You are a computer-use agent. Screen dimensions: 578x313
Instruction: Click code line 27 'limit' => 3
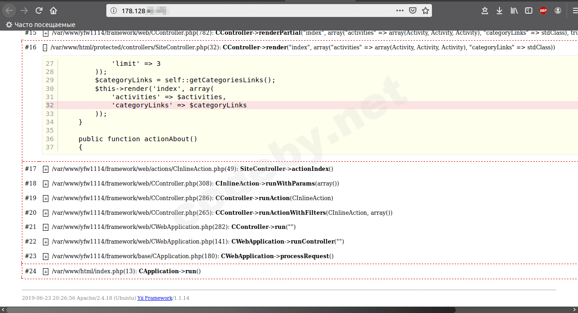[136, 64]
